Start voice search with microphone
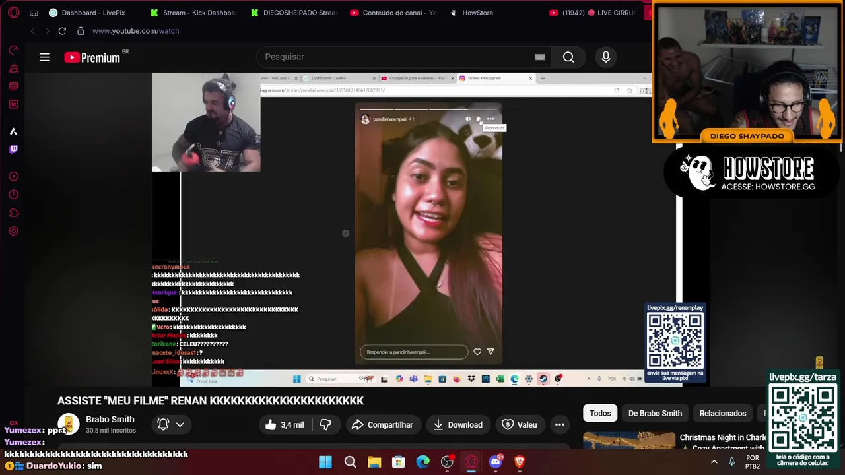This screenshot has height=475, width=845. [606, 57]
